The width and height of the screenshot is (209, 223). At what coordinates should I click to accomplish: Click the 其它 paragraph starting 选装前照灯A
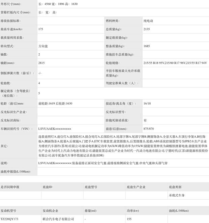[123, 146]
